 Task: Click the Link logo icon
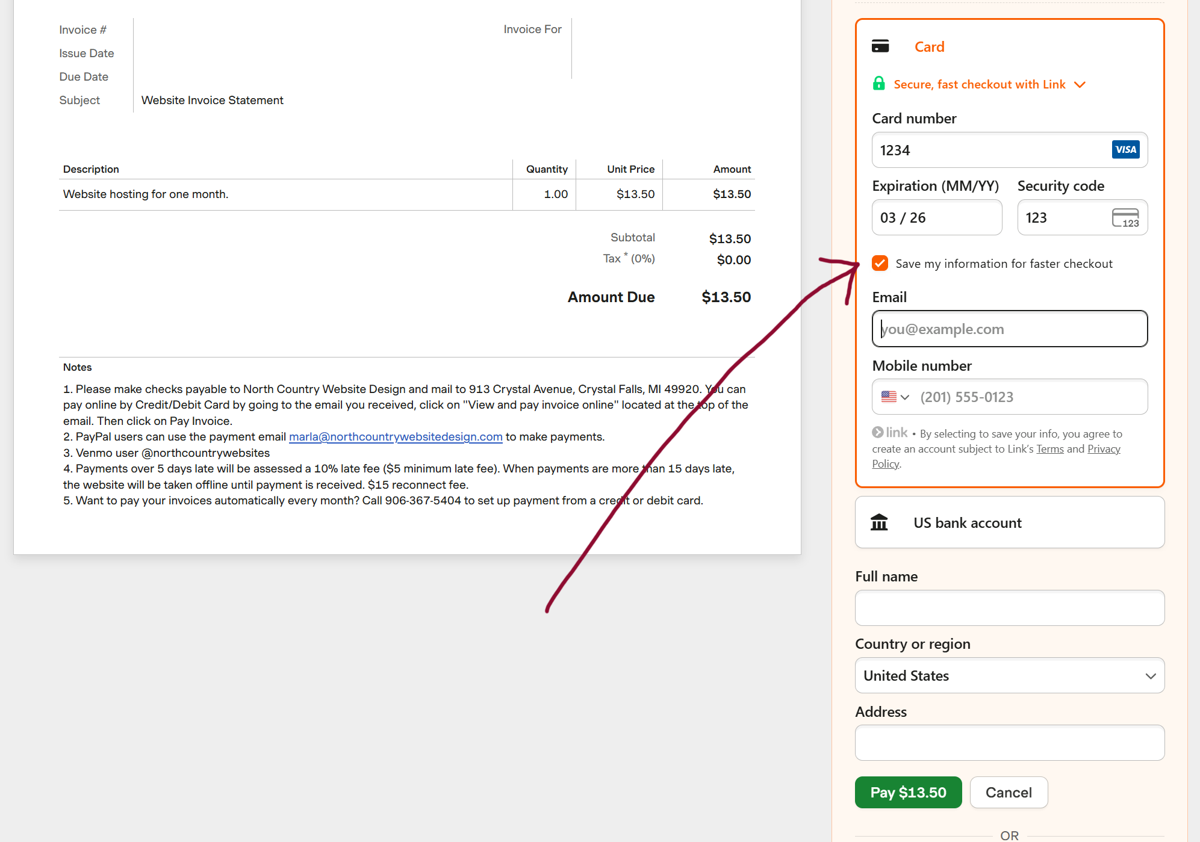(x=890, y=433)
